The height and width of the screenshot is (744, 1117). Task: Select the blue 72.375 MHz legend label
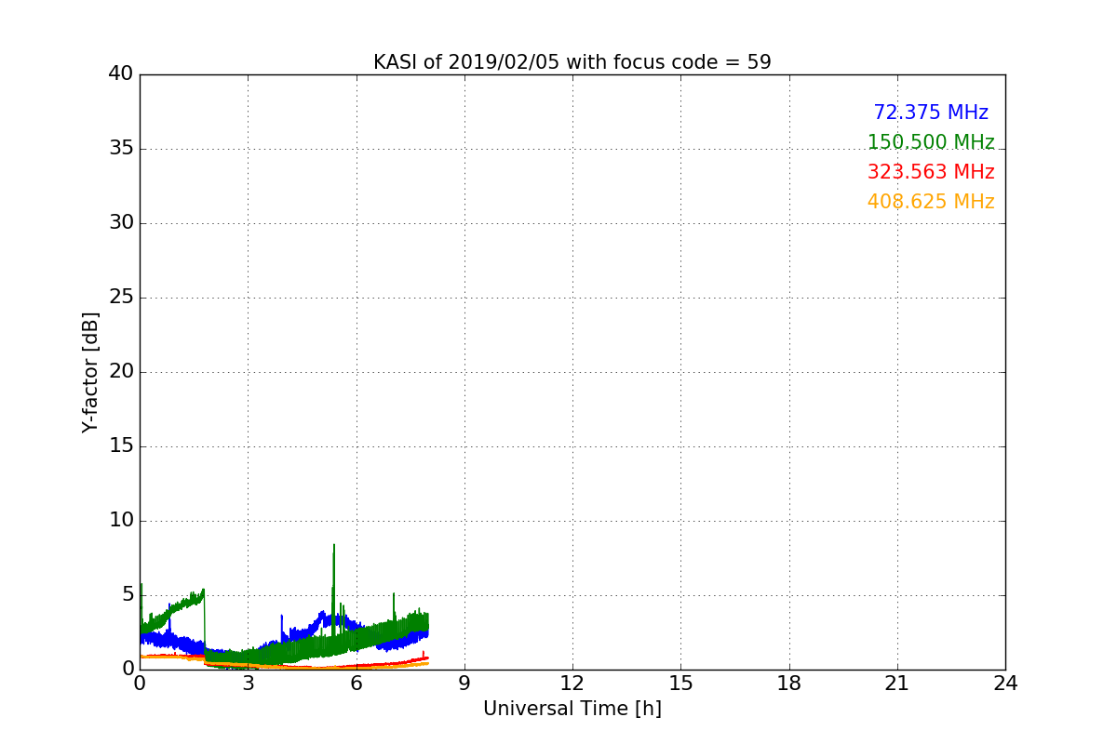pyautogui.click(x=931, y=113)
